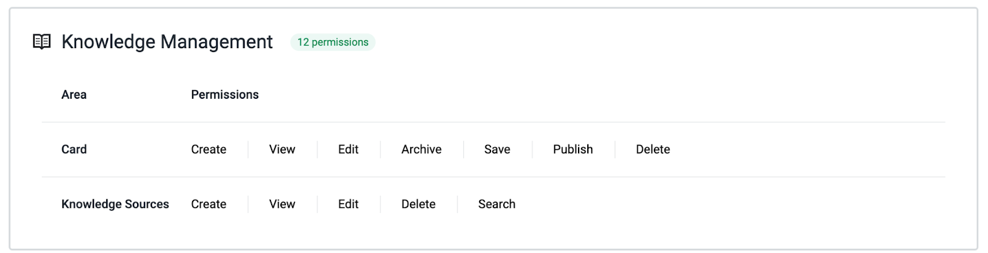The width and height of the screenshot is (988, 253).
Task: Choose View permission for Card
Action: 282,149
